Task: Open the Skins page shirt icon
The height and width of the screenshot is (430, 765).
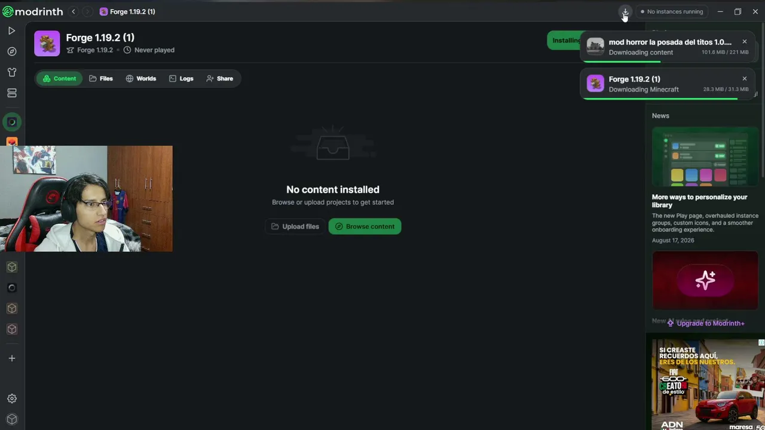Action: point(11,72)
